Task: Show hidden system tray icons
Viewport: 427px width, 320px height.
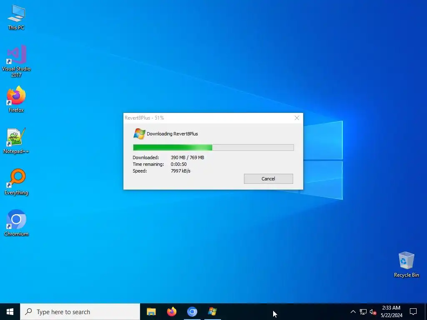Action: click(x=353, y=312)
